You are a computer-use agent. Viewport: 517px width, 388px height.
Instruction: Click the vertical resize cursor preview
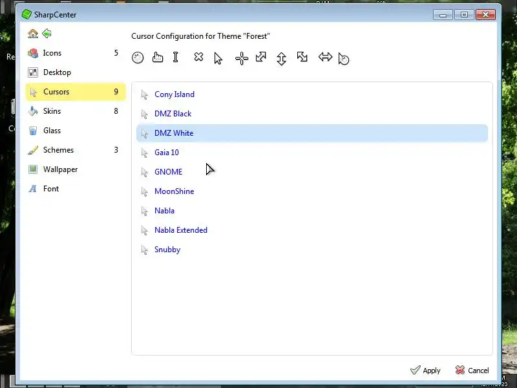[x=281, y=59]
